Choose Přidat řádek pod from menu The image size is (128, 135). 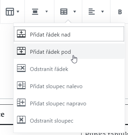69,51
